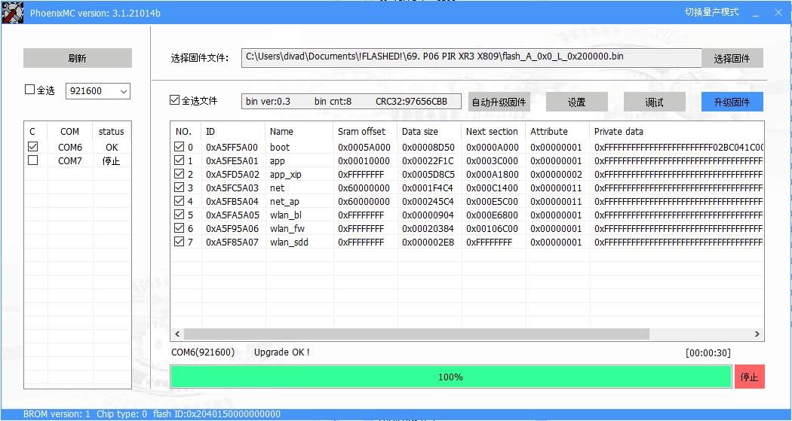Click the BROM version status bar entry
The image size is (792, 421).
click(x=57, y=414)
